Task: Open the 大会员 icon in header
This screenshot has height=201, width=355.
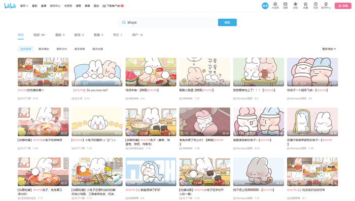Action: [275, 6]
